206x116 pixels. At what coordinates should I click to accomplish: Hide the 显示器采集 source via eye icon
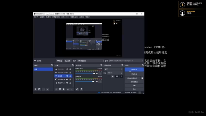tap(67, 79)
